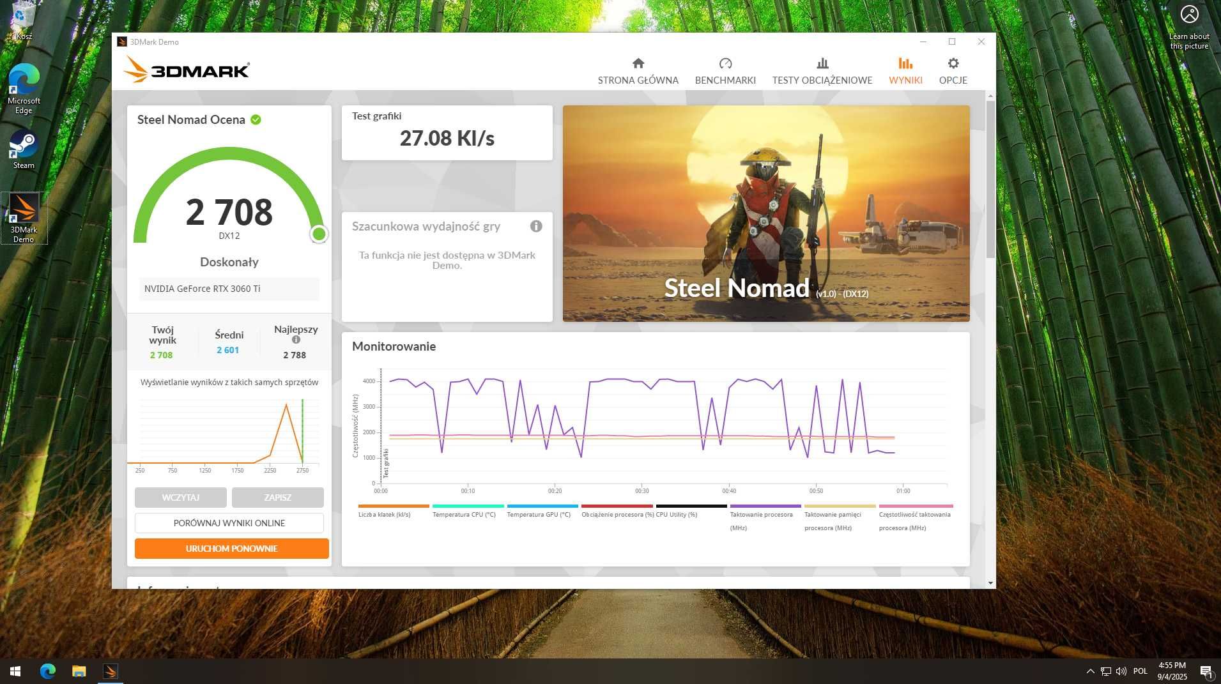Screen dimensions: 1221x684
Task: Click the Kosz recycle bin desktop icon
Action: click(x=24, y=21)
